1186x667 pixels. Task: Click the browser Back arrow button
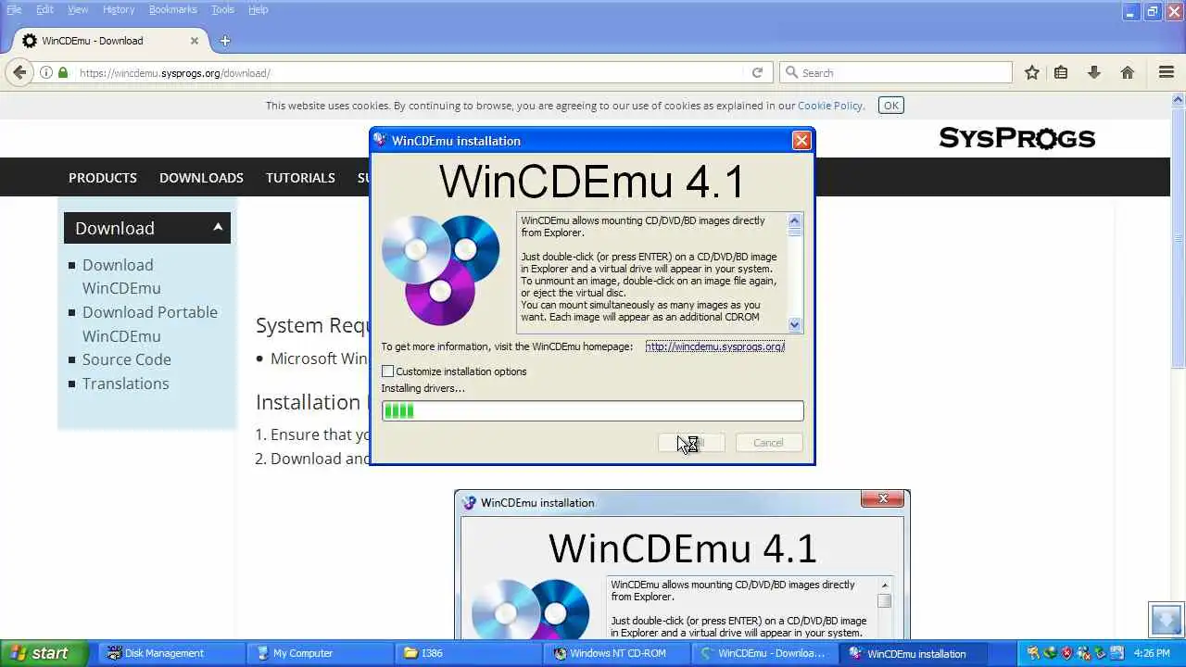tap(19, 72)
